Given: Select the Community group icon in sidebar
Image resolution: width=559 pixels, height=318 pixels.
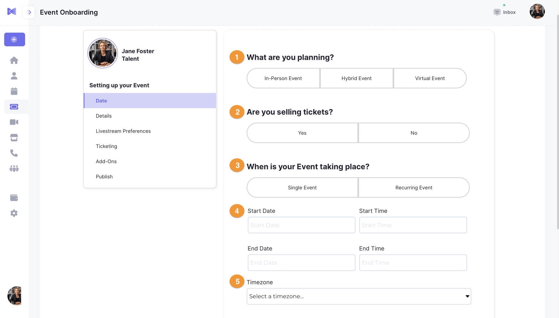Looking at the screenshot, I should click(14, 168).
